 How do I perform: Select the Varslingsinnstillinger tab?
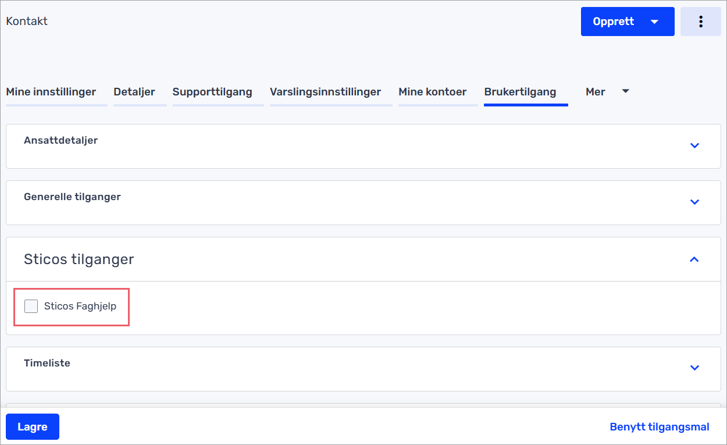325,92
